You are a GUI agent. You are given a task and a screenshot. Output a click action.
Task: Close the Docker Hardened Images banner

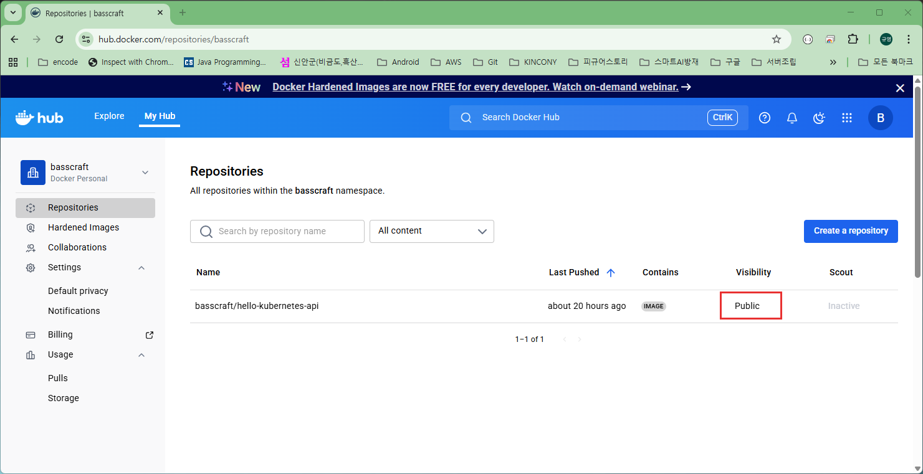coord(900,88)
